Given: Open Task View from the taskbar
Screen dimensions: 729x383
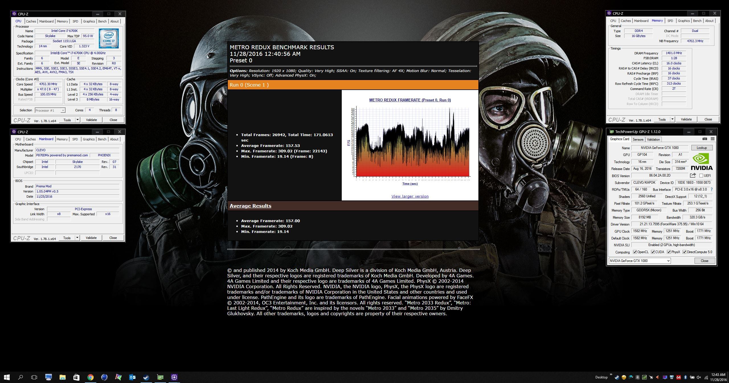Looking at the screenshot, I should tap(34, 377).
